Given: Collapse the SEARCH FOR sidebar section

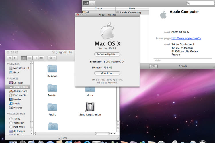Looking at the screenshot, I should click(x=8, y=114).
